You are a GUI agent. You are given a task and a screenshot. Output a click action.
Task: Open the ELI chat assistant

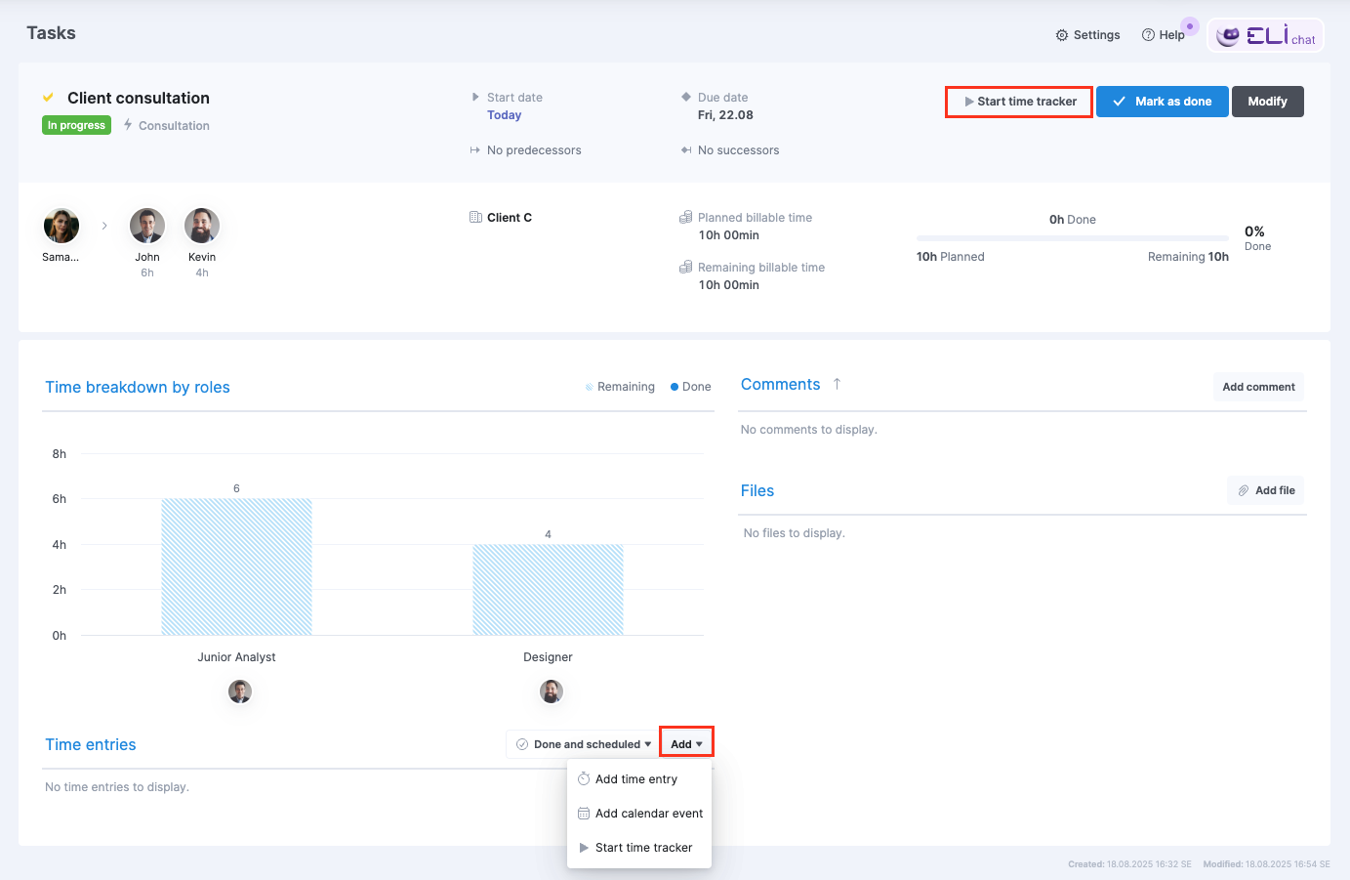pyautogui.click(x=1266, y=35)
